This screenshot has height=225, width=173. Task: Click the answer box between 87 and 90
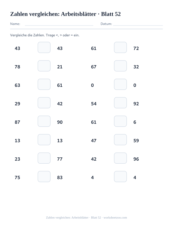click(x=44, y=121)
